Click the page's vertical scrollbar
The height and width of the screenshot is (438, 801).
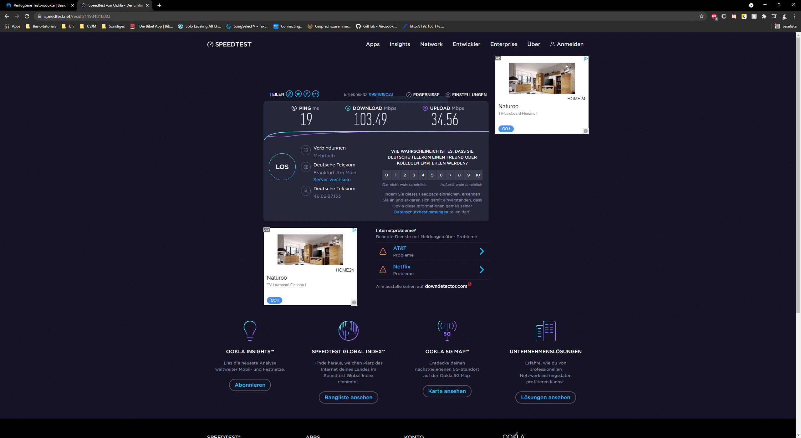click(x=798, y=175)
